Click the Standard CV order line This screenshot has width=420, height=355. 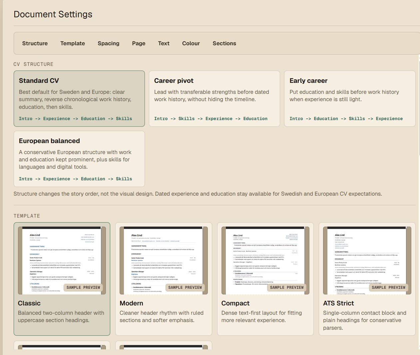coord(75,118)
